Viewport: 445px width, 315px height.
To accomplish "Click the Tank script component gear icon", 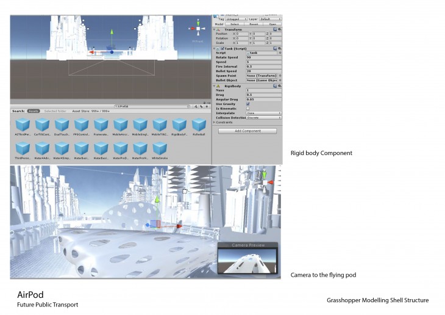I will [x=280, y=48].
